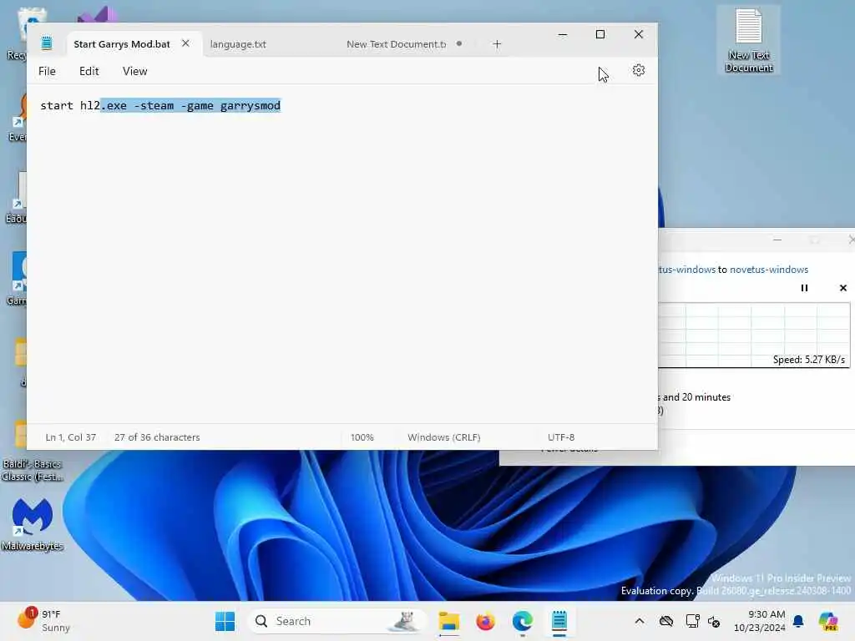Open the Windows Start button
This screenshot has width=855, height=641.
[x=225, y=621]
